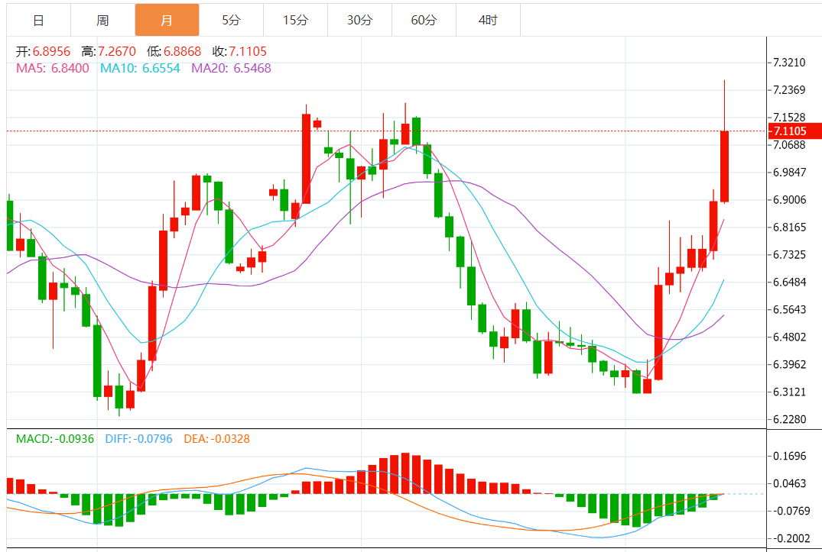Screen dimensions: 822x552
Task: Click the MA20: 6.5468 indicator label
Action: click(231, 68)
